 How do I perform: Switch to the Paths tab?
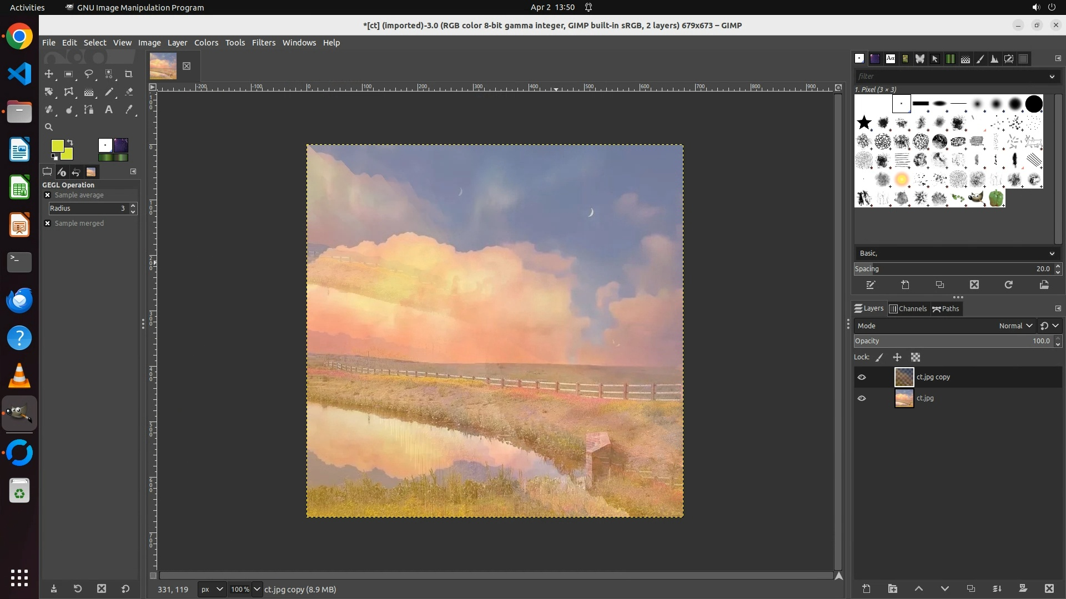946,309
